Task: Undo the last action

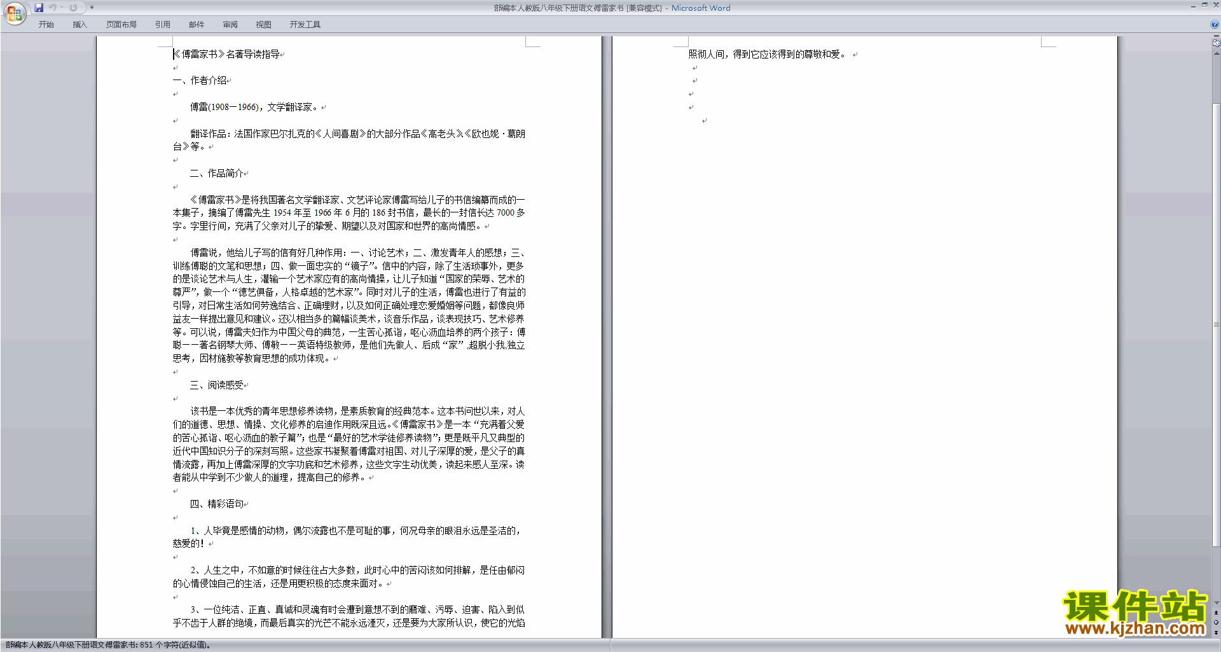Action: point(52,8)
